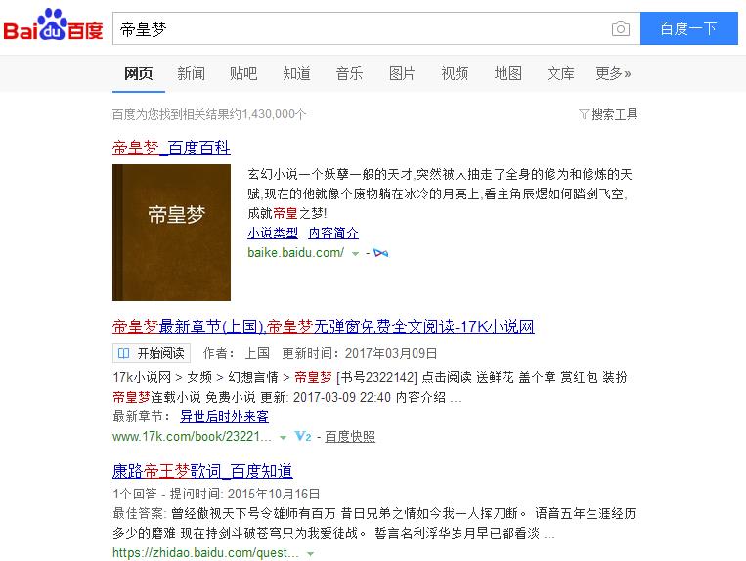746x561 pixels.
Task: Click the blue official badge after baike.baidu.com
Action: [381, 253]
